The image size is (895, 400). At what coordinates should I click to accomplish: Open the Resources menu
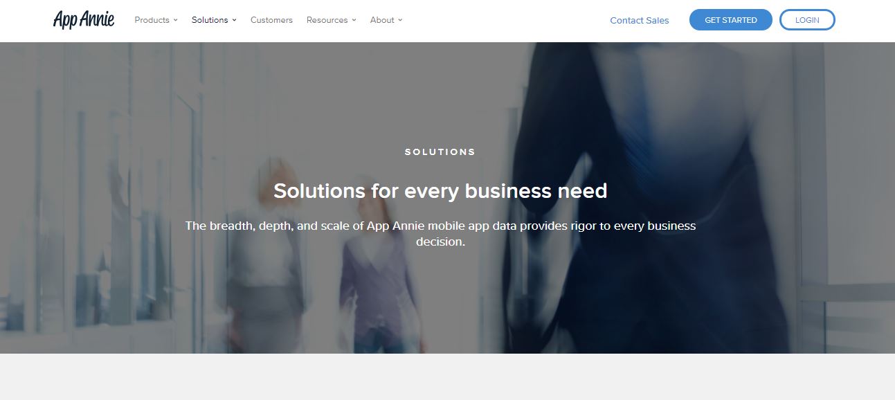(332, 20)
